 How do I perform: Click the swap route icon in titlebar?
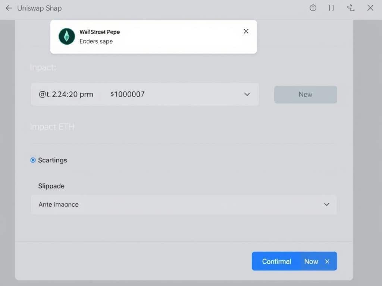tap(350, 8)
